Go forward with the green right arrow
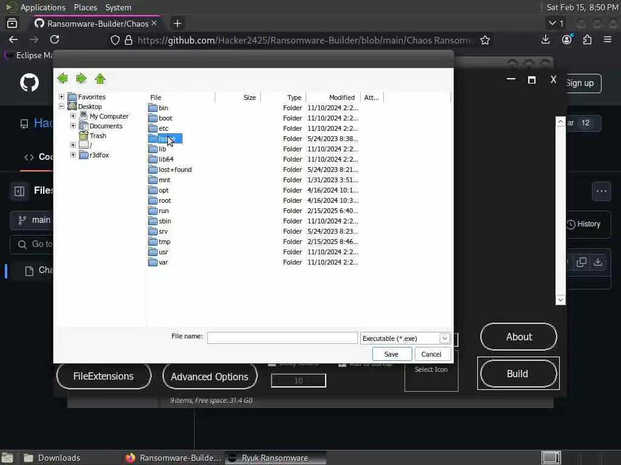This screenshot has width=621, height=465. [x=81, y=78]
